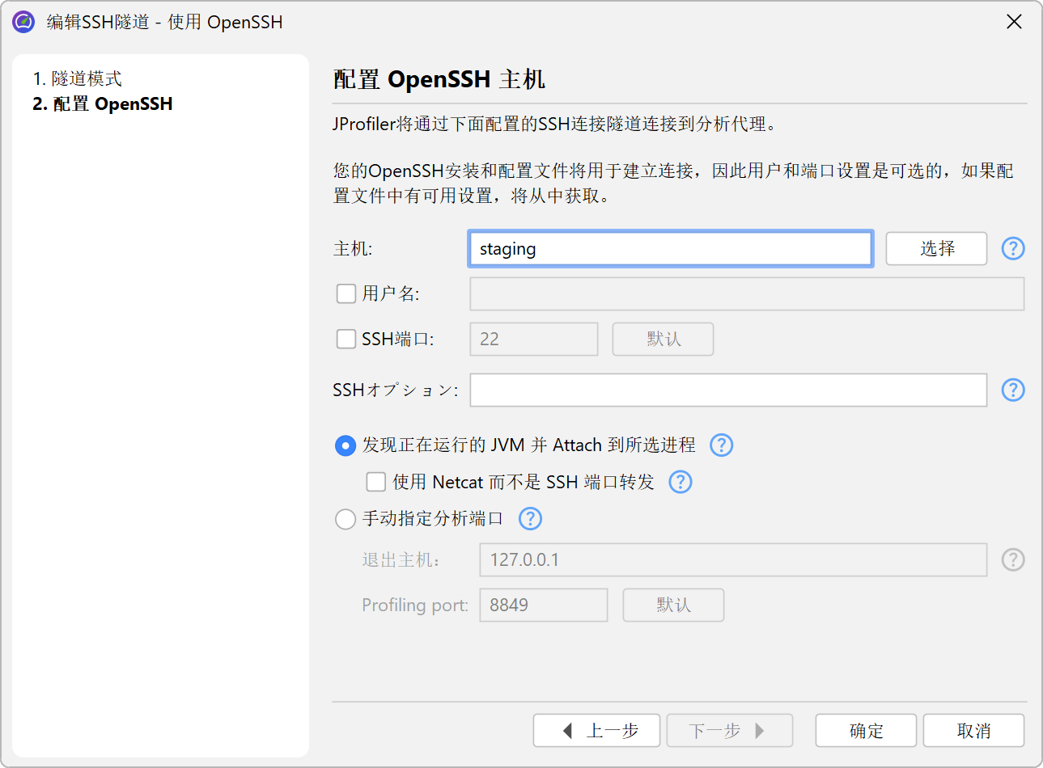Click the SSH options text field
Image resolution: width=1043 pixels, height=768 pixels.
[727, 390]
